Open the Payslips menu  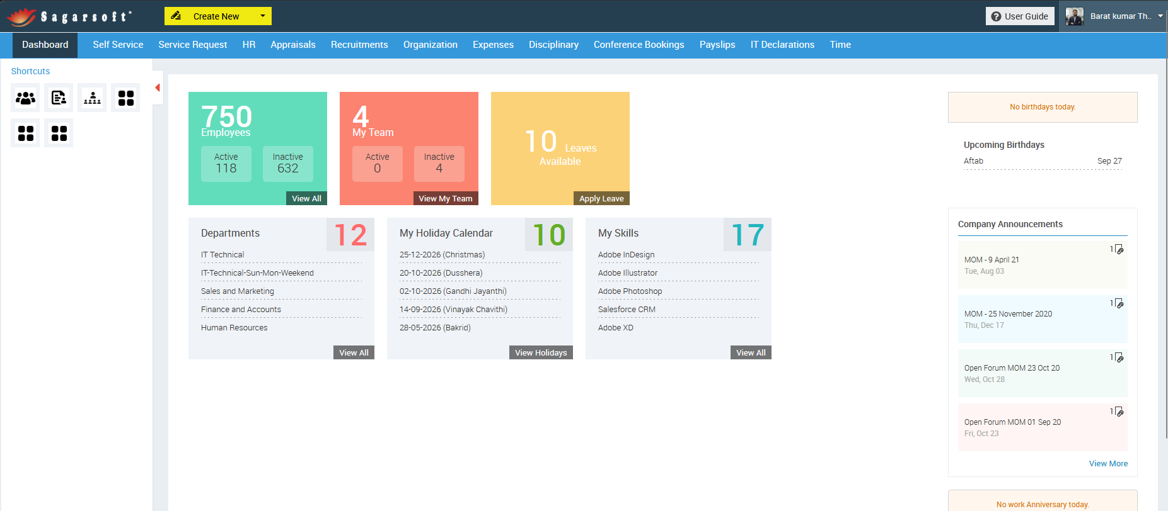click(717, 45)
